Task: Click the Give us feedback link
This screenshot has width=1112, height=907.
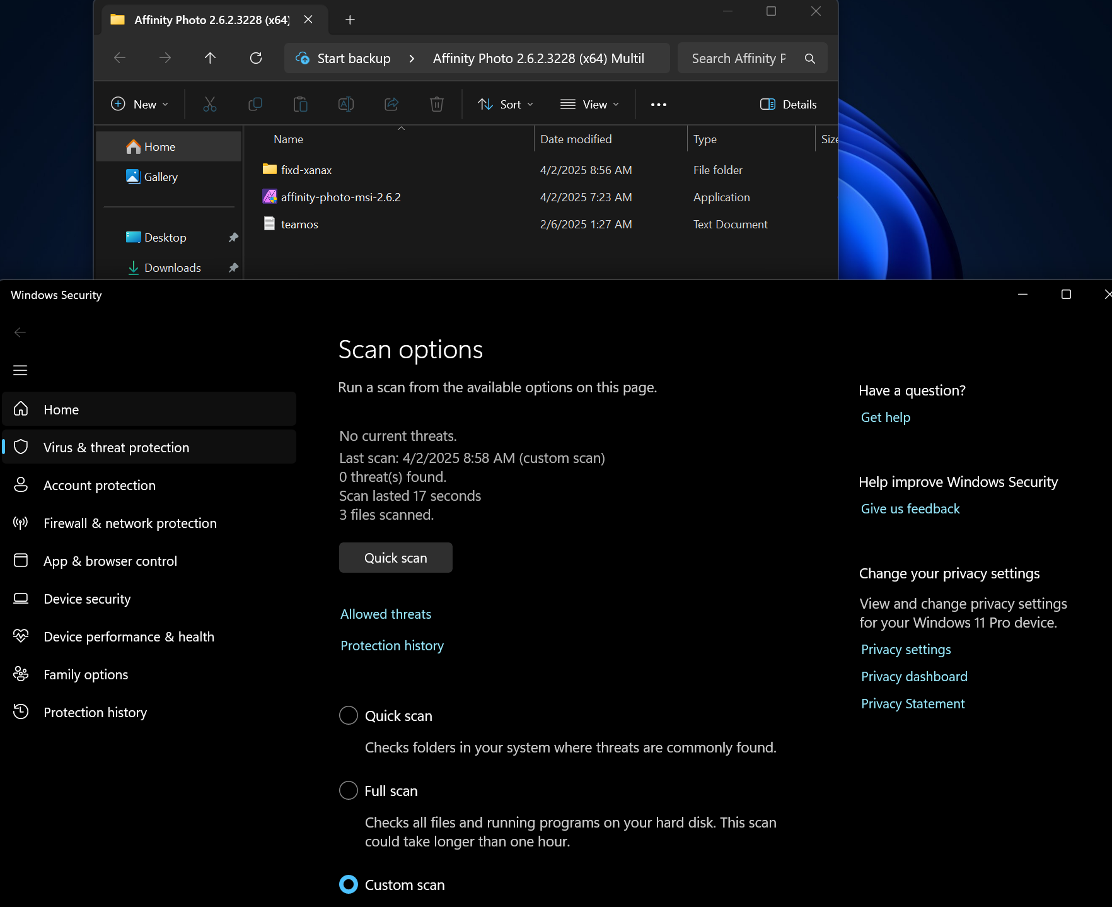Action: [x=910, y=509]
